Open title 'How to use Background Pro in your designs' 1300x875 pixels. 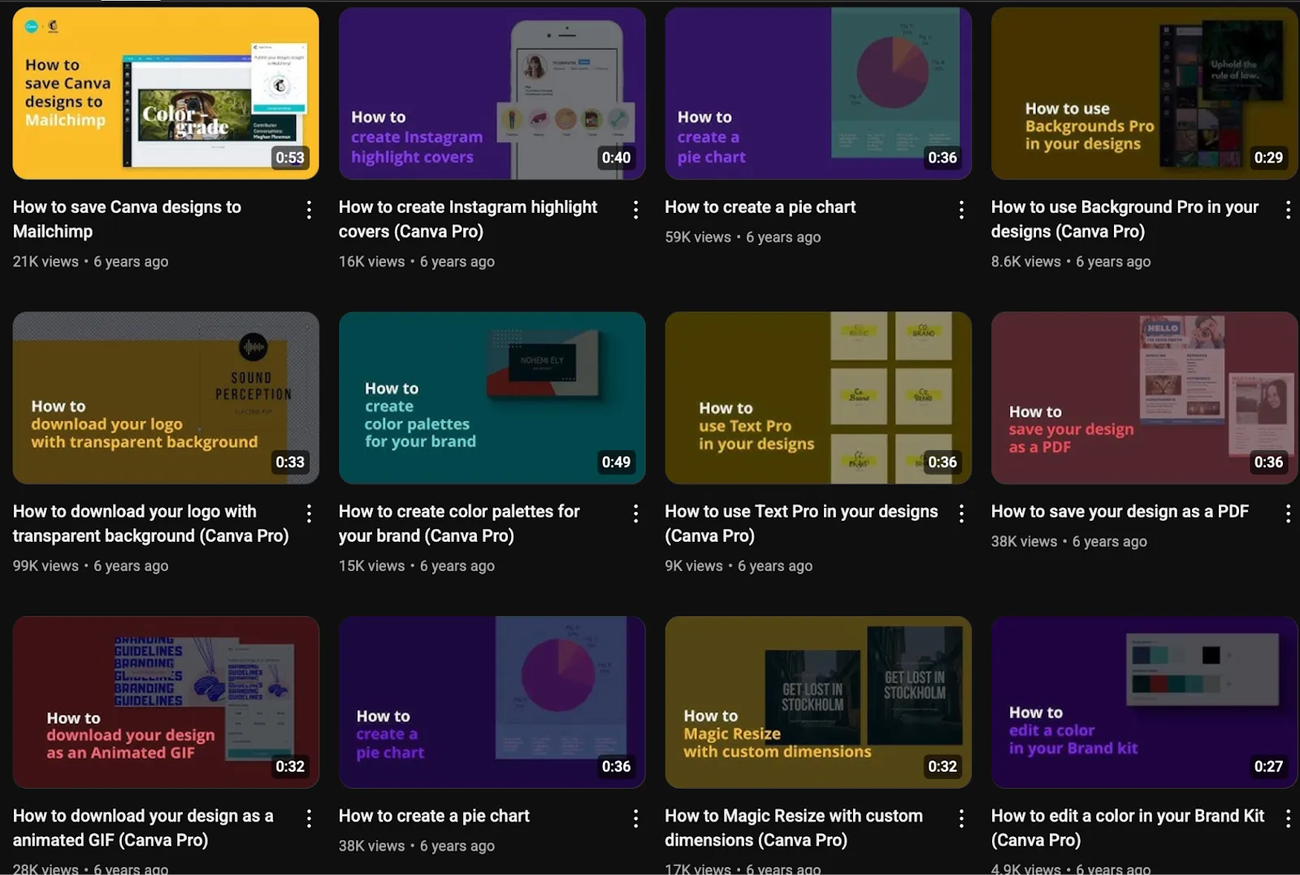(1124, 219)
